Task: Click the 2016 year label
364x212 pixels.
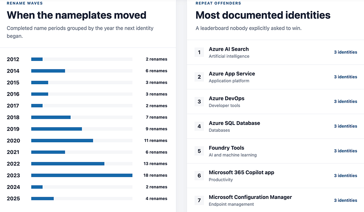Action: coord(13,94)
